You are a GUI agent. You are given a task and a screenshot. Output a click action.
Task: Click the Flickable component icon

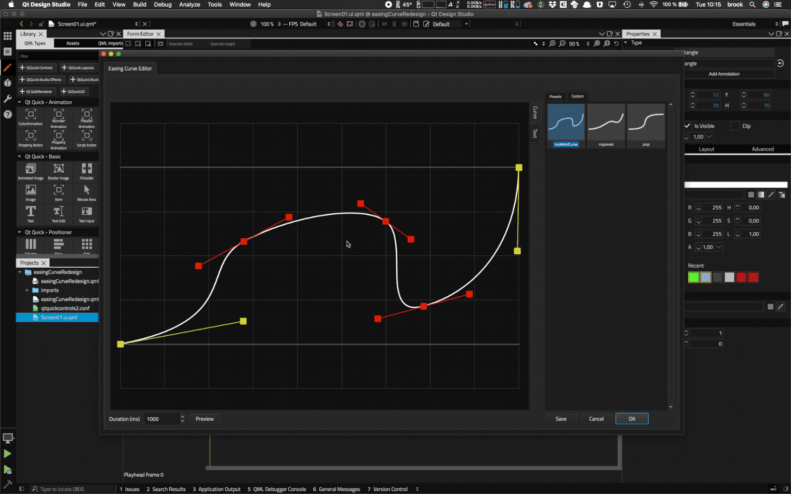coord(87,170)
